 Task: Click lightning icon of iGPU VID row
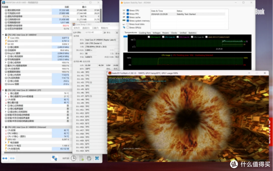coord(6,139)
